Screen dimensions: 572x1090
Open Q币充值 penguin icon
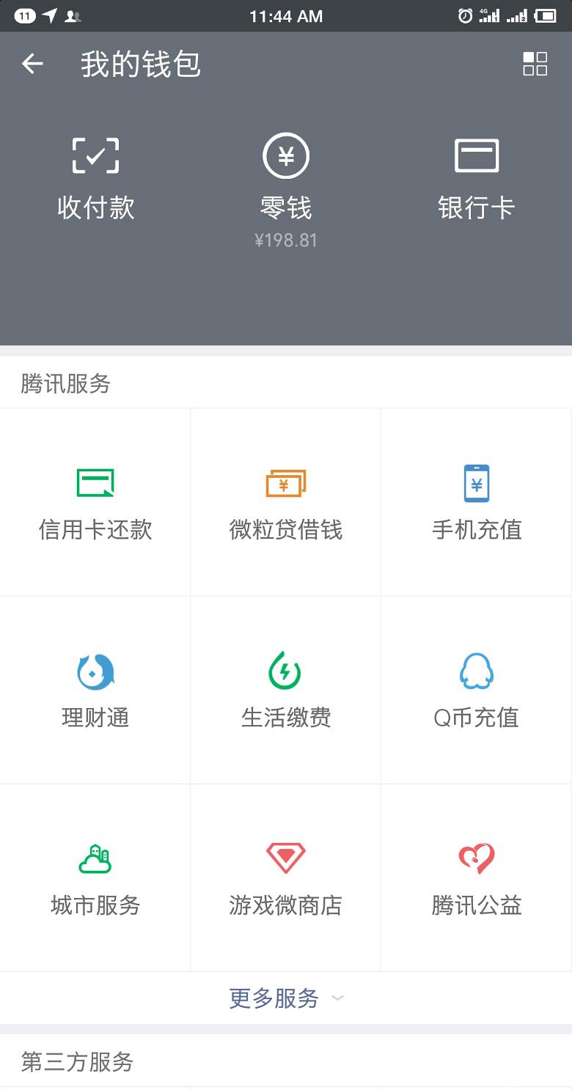(477, 671)
